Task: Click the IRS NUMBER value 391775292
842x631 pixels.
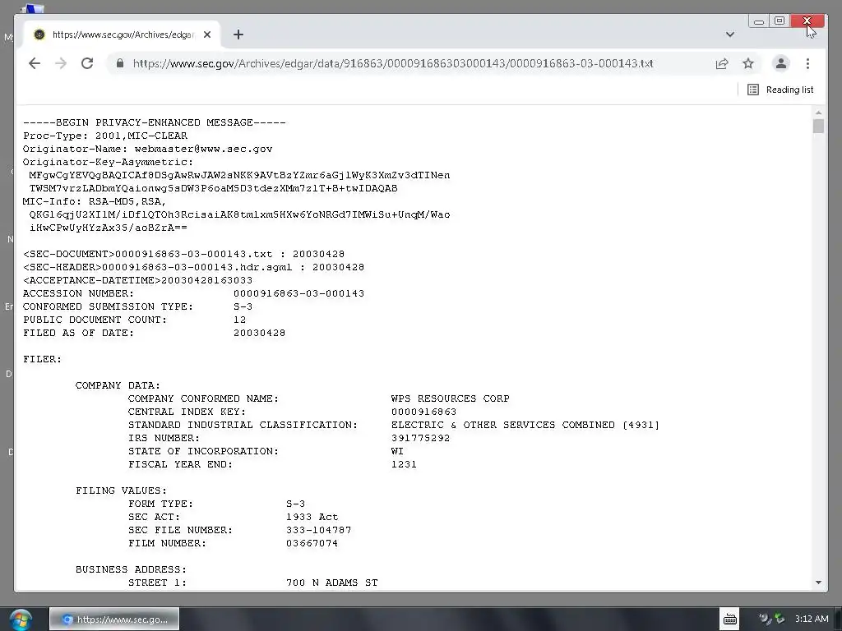Action: click(420, 439)
